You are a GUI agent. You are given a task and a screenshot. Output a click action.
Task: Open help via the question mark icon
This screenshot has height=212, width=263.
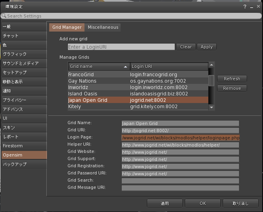click(x=245, y=6)
